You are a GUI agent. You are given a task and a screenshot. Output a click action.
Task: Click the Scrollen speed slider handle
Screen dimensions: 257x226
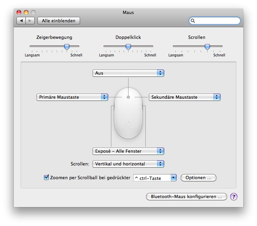tap(207, 47)
